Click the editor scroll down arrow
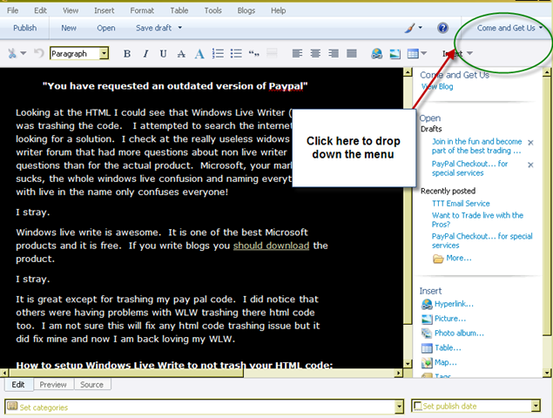This screenshot has height=418, width=553. pyautogui.click(x=408, y=364)
